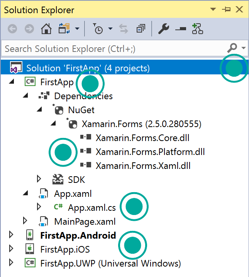Viewport: 249px width, 277px height.
Task: Select the MainPage.xaml file
Action: click(85, 222)
